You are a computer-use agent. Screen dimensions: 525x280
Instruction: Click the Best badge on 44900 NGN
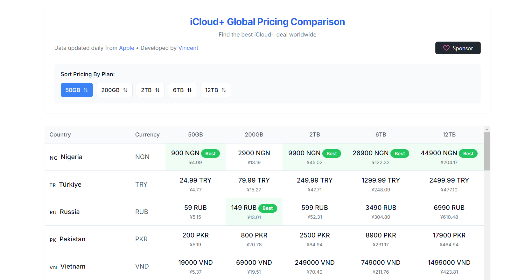click(468, 154)
